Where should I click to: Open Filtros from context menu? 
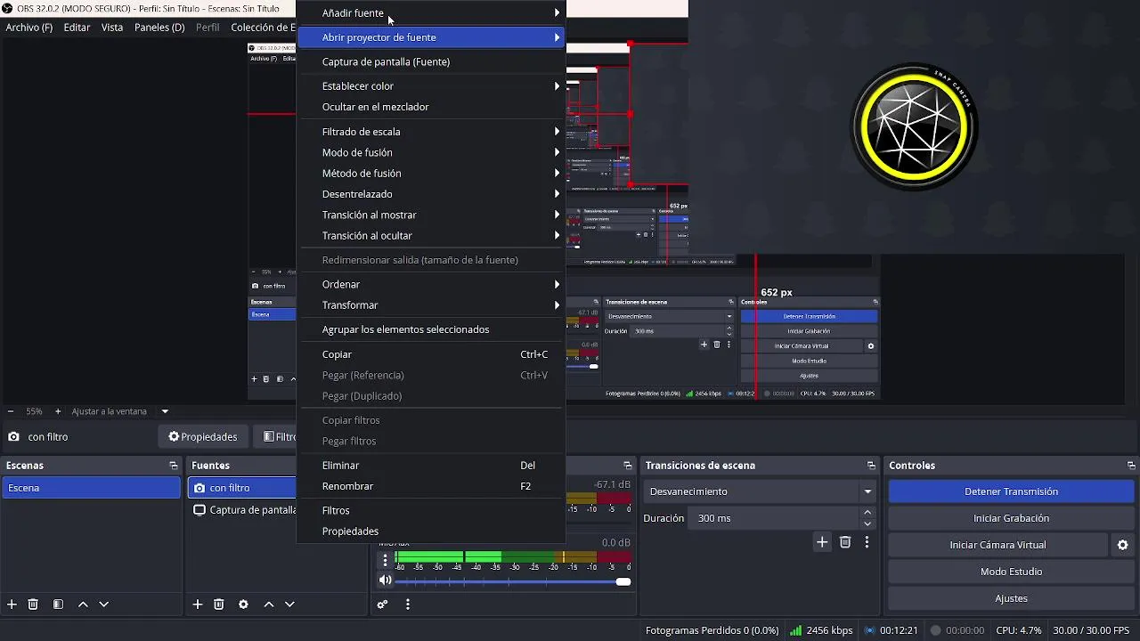[x=431, y=510]
